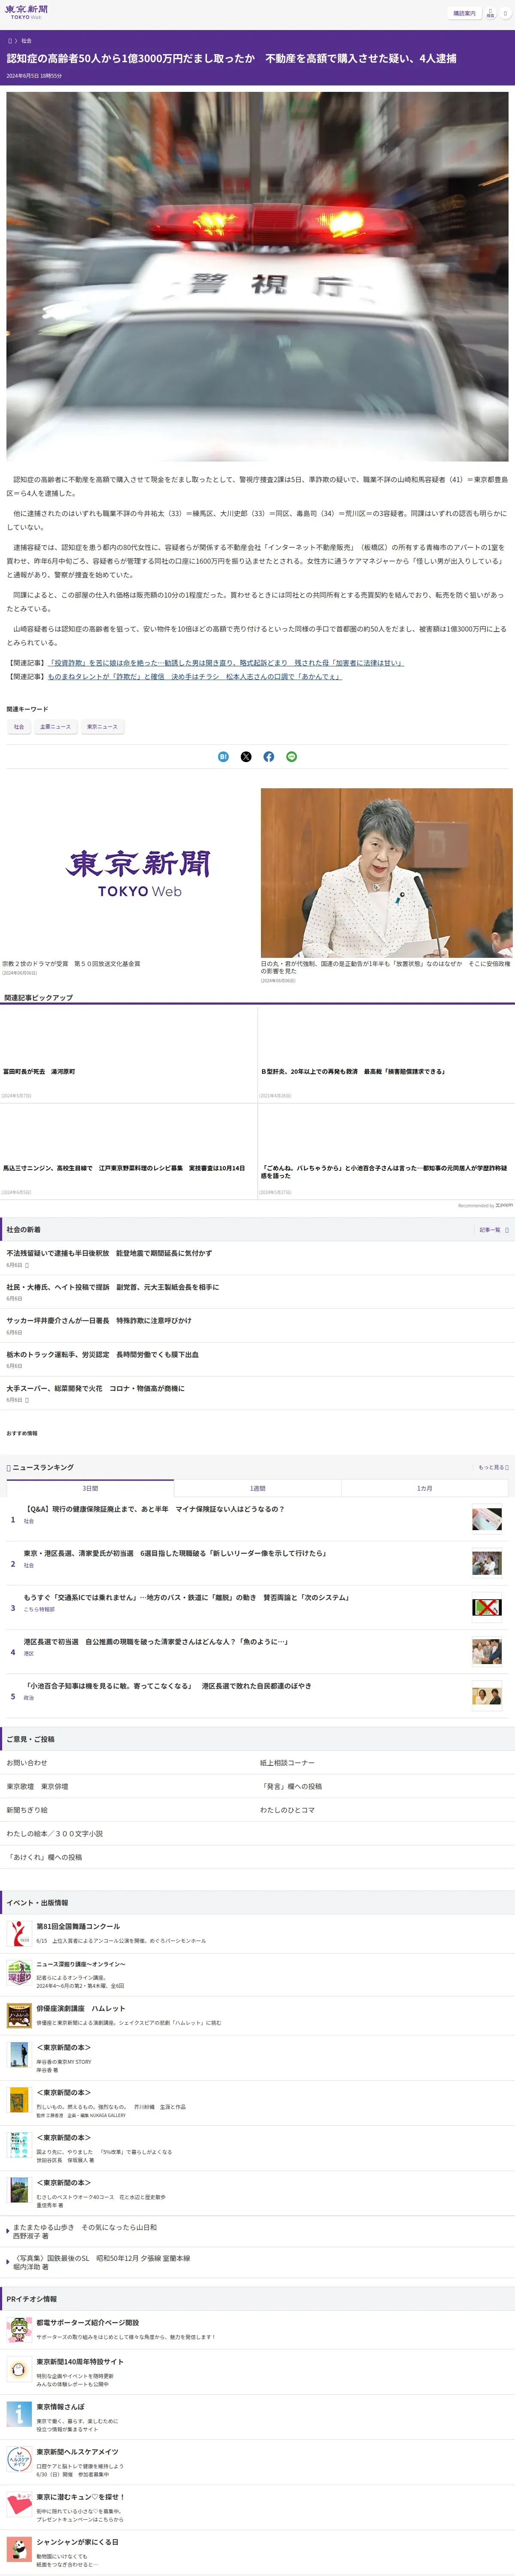Open 東京新聞140周年特設サイト link

80,2362
